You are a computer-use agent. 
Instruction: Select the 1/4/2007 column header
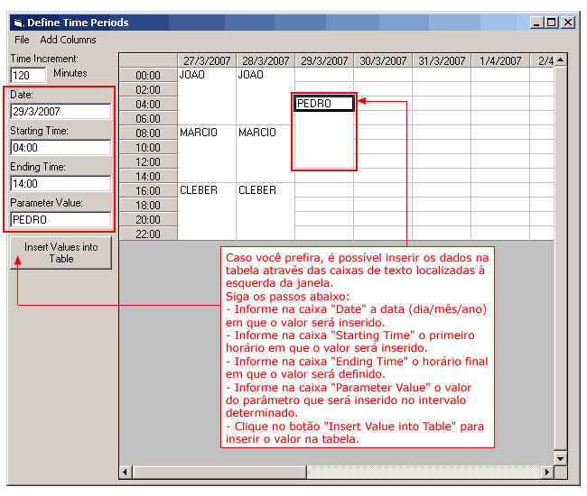coord(500,60)
